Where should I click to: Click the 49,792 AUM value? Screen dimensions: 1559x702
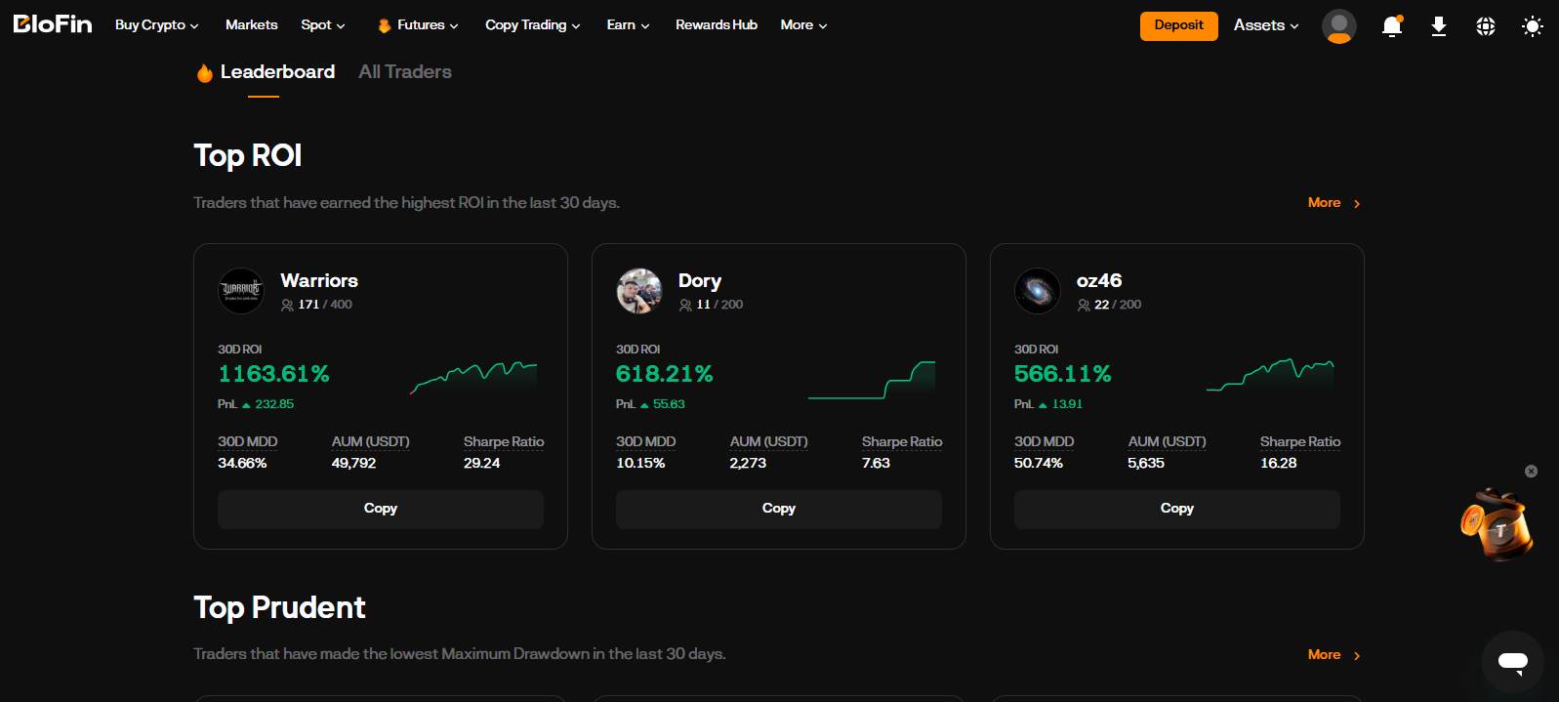tap(353, 464)
